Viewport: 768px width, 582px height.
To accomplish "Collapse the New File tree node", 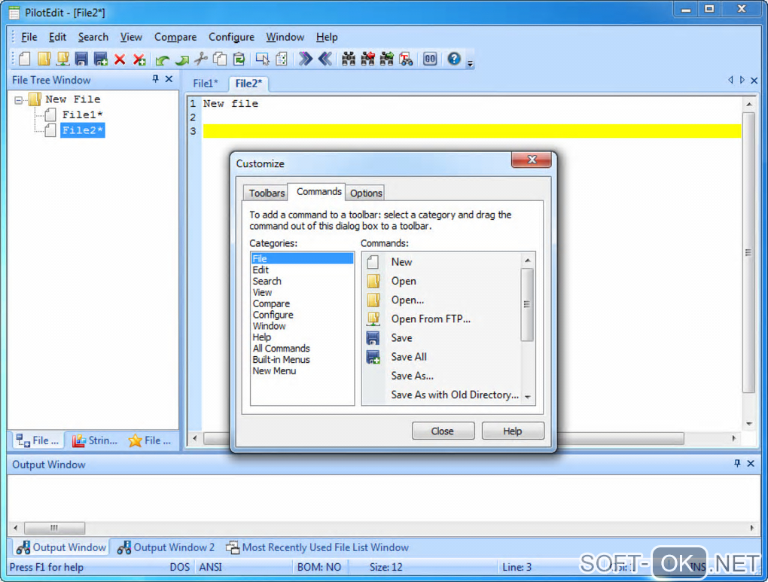I will tap(19, 100).
